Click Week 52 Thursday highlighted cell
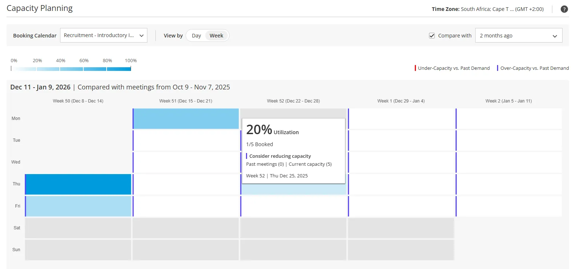Image resolution: width=572 pixels, height=269 pixels. tap(294, 189)
